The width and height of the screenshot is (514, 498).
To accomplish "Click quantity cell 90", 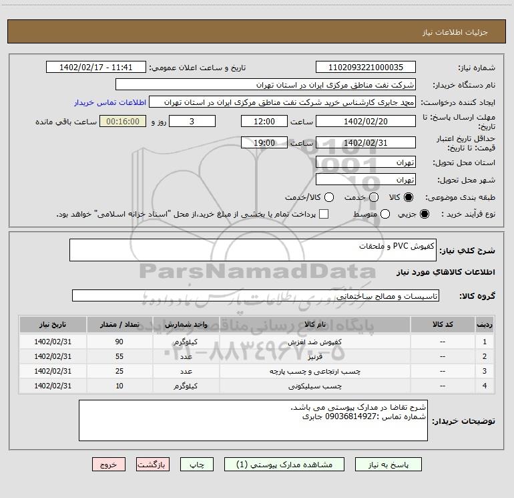I will (x=119, y=342).
